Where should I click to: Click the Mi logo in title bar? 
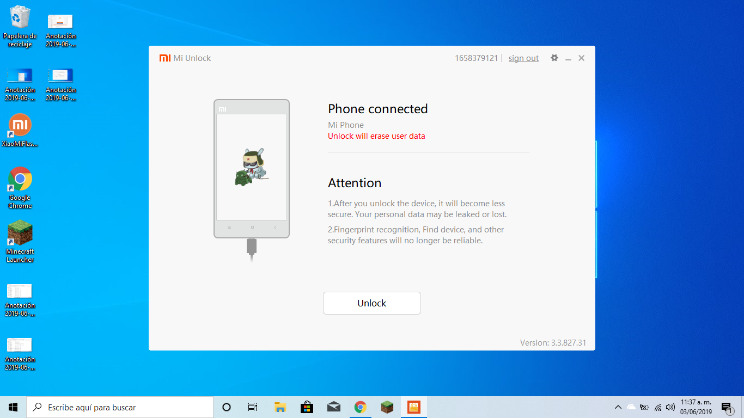pos(164,58)
